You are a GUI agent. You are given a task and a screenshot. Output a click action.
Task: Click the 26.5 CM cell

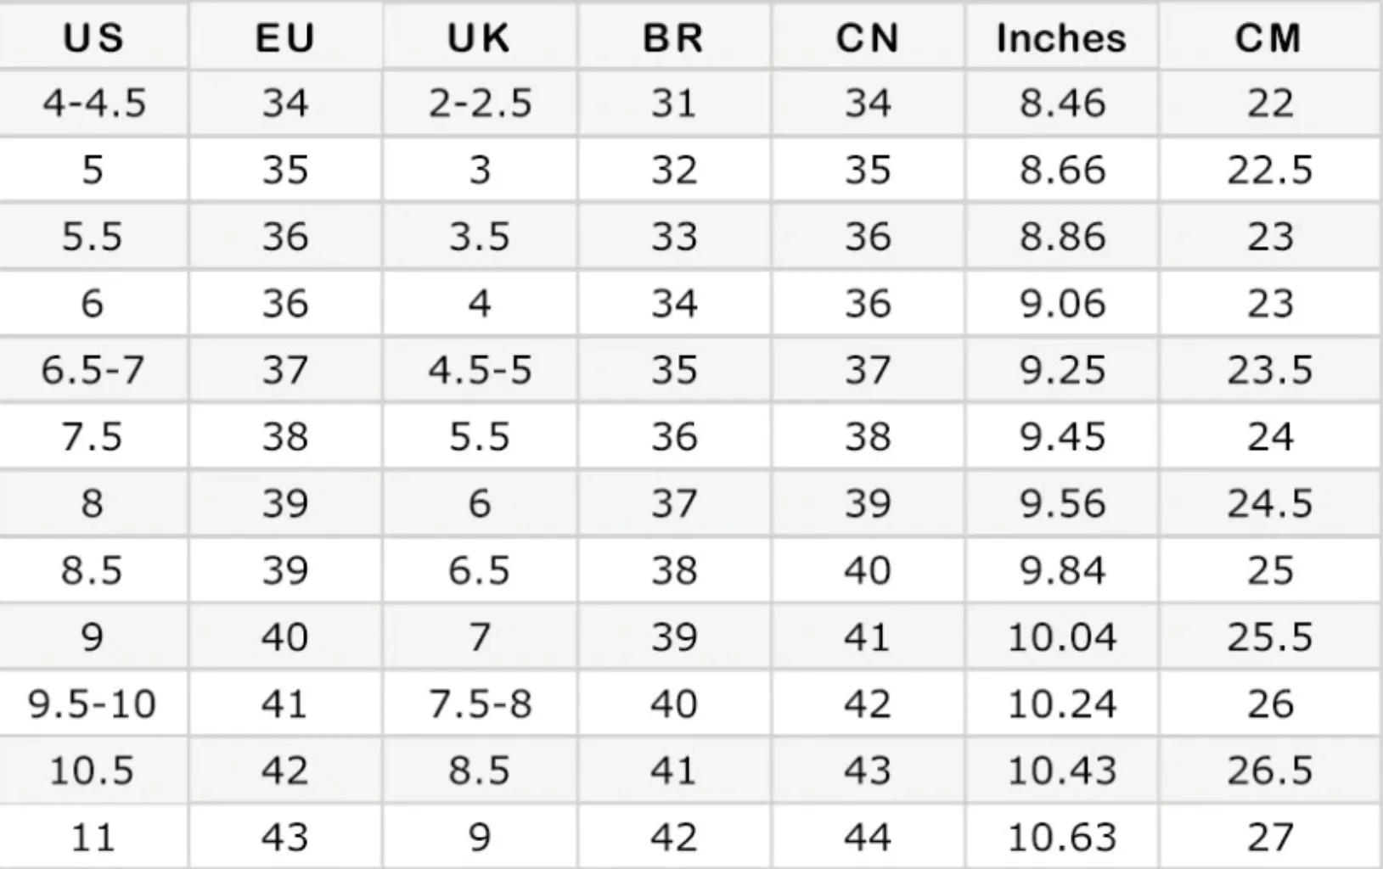(x=1269, y=771)
